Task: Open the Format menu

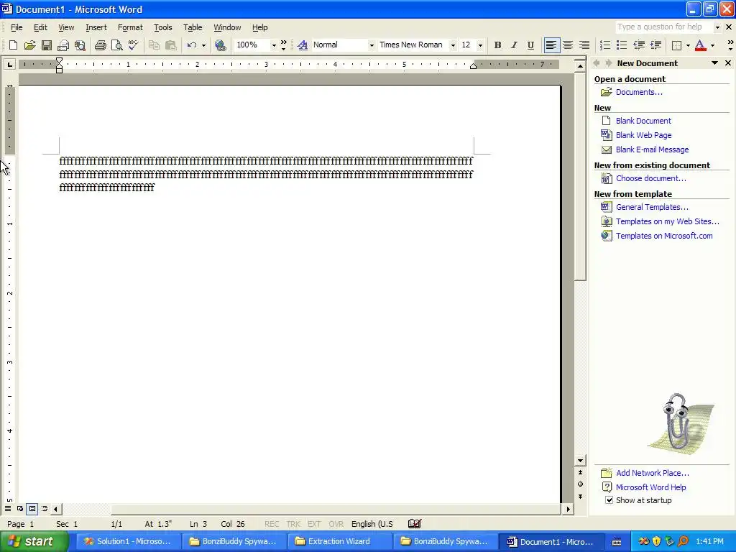Action: (x=130, y=27)
